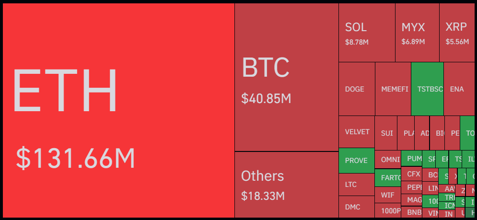Viewport: 477px width, 220px height.
Task: Click the LTC tile
Action: tap(357, 185)
